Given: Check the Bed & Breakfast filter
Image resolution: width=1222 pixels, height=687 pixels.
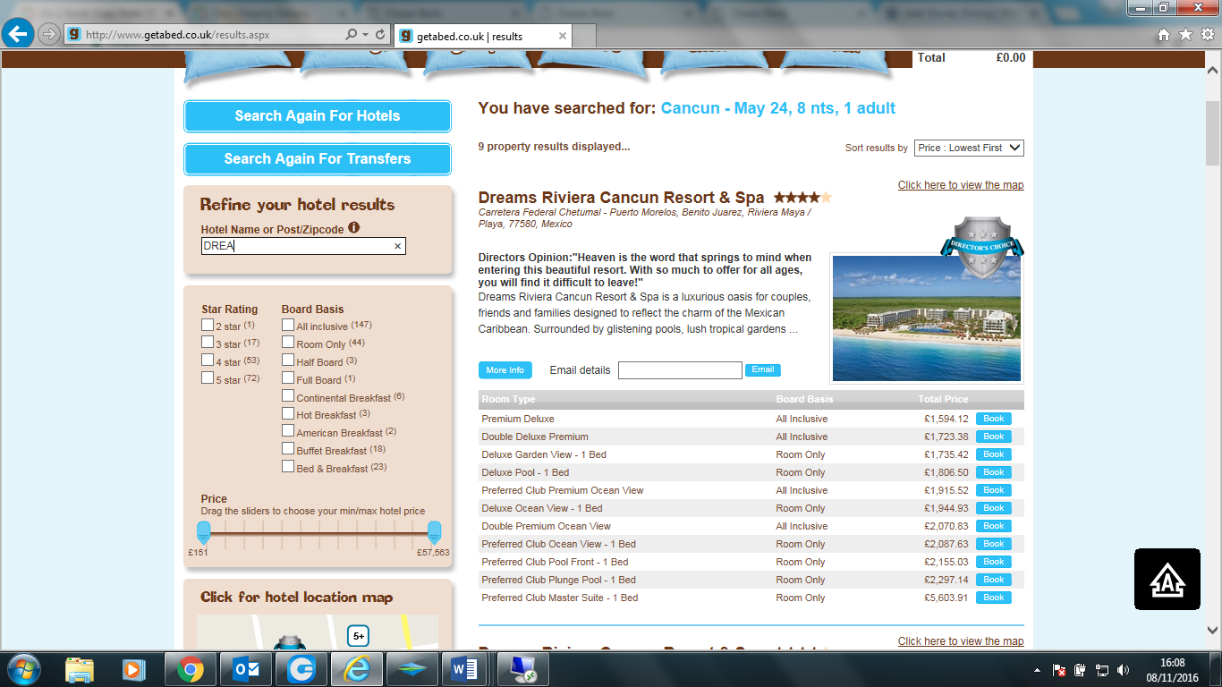Looking at the screenshot, I should point(288,466).
